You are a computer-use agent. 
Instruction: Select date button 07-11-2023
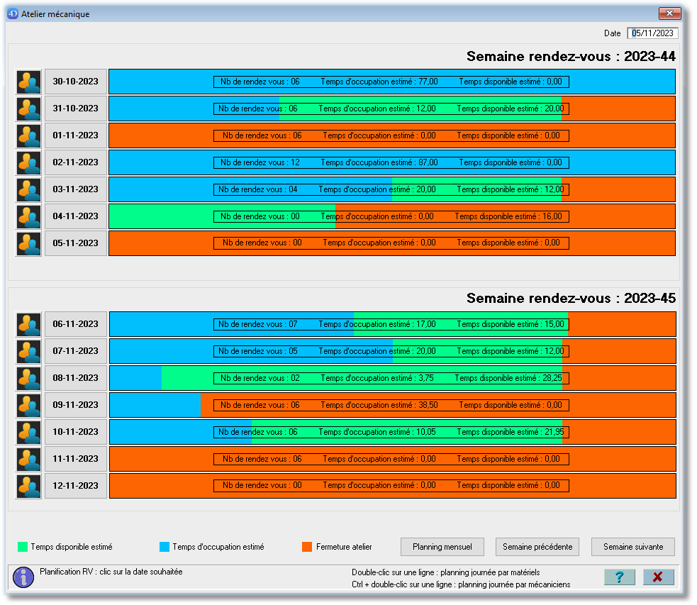76,351
